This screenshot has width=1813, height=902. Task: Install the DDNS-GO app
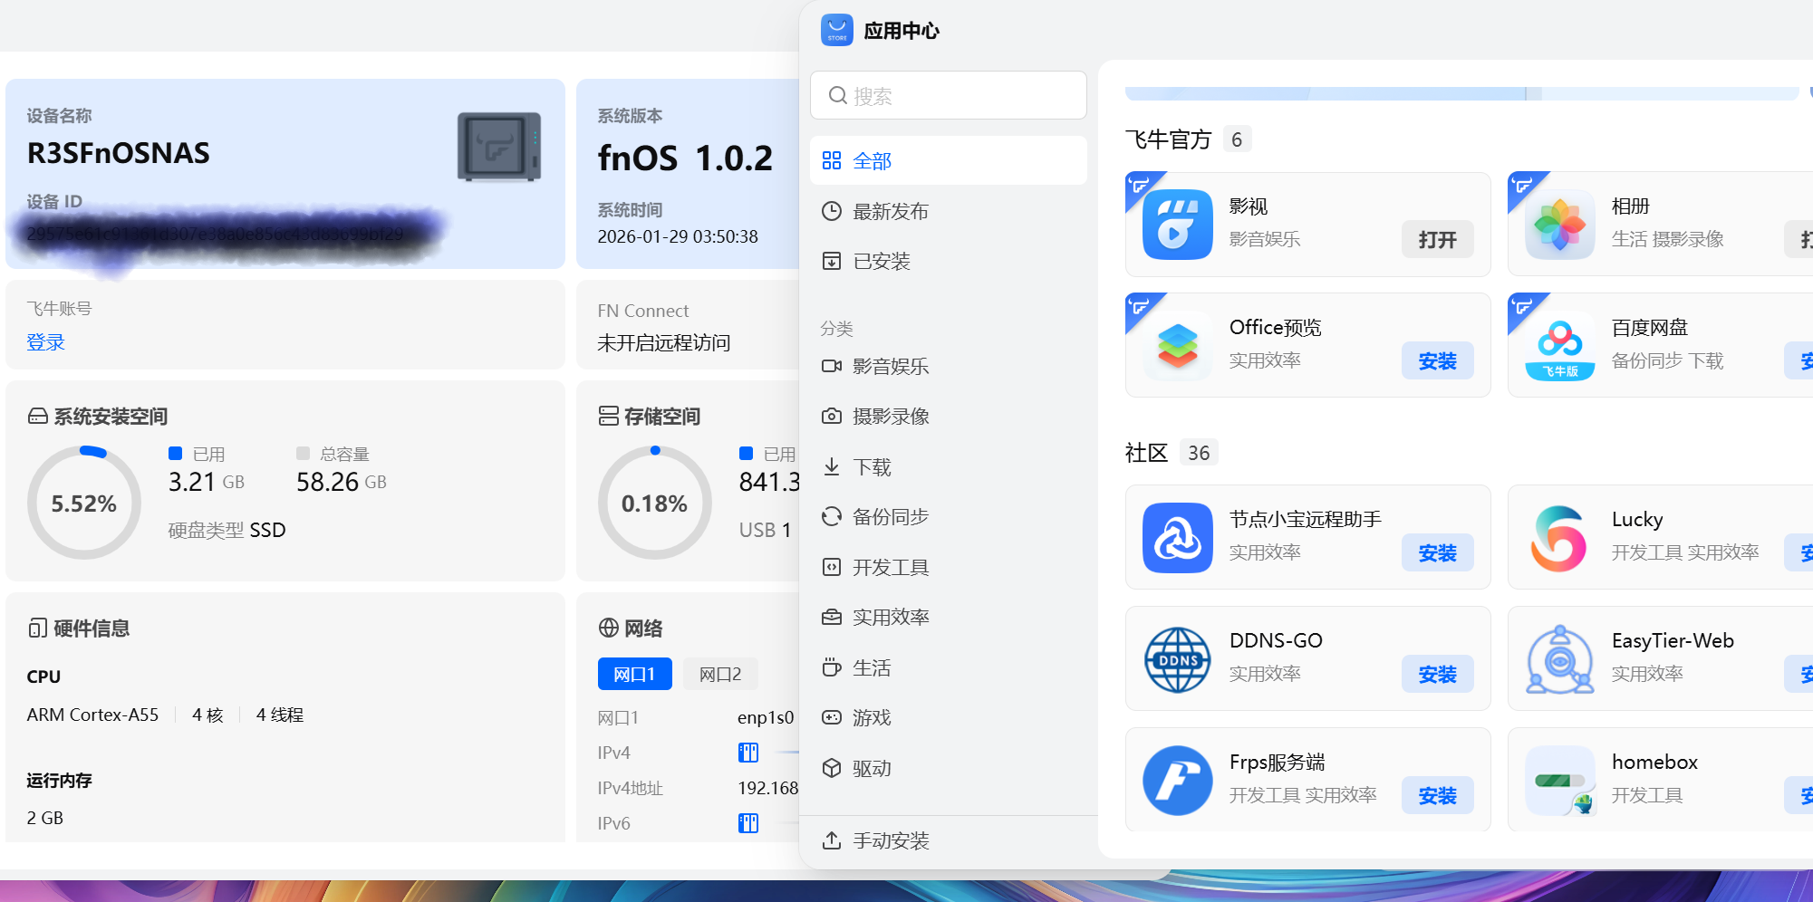[x=1437, y=674]
